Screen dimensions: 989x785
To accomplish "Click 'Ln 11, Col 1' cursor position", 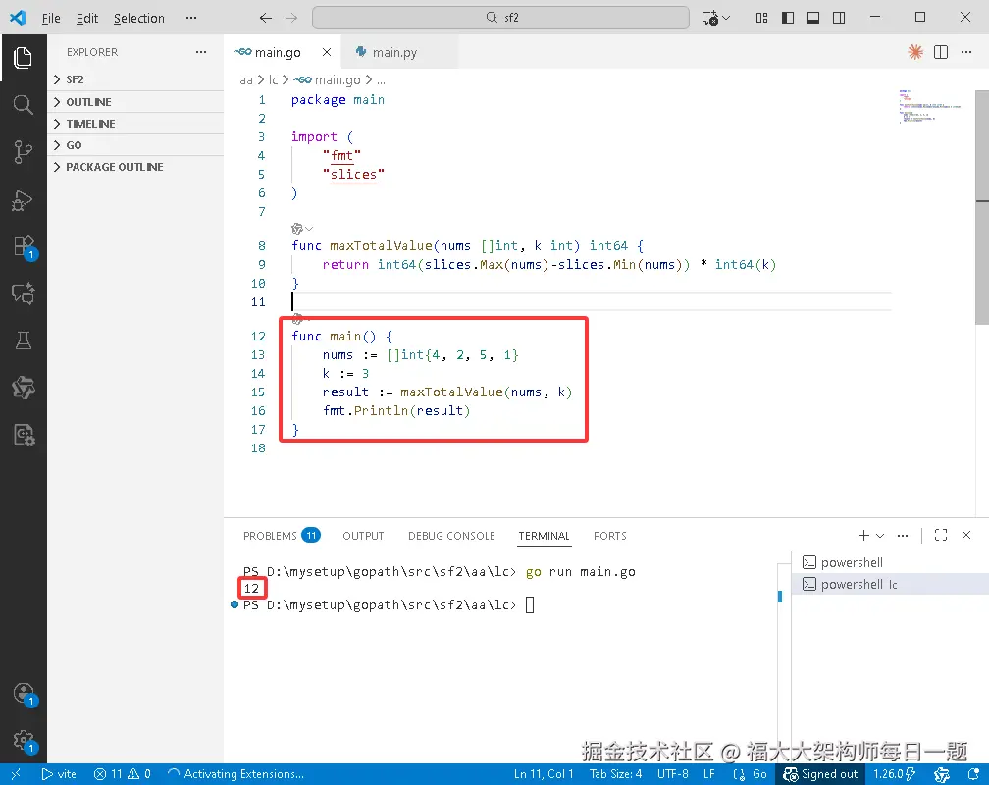I will 544,774.
